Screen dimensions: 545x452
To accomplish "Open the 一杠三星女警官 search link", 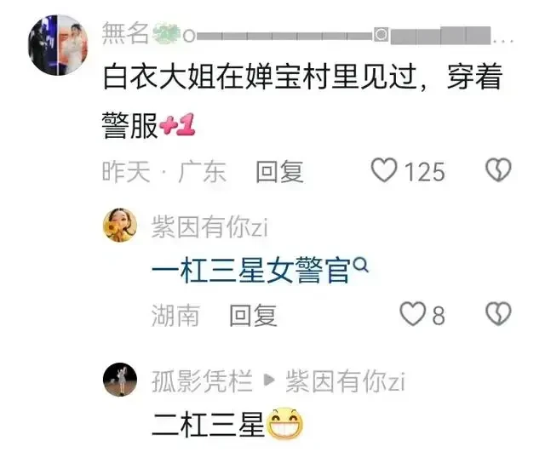I will point(251,271).
